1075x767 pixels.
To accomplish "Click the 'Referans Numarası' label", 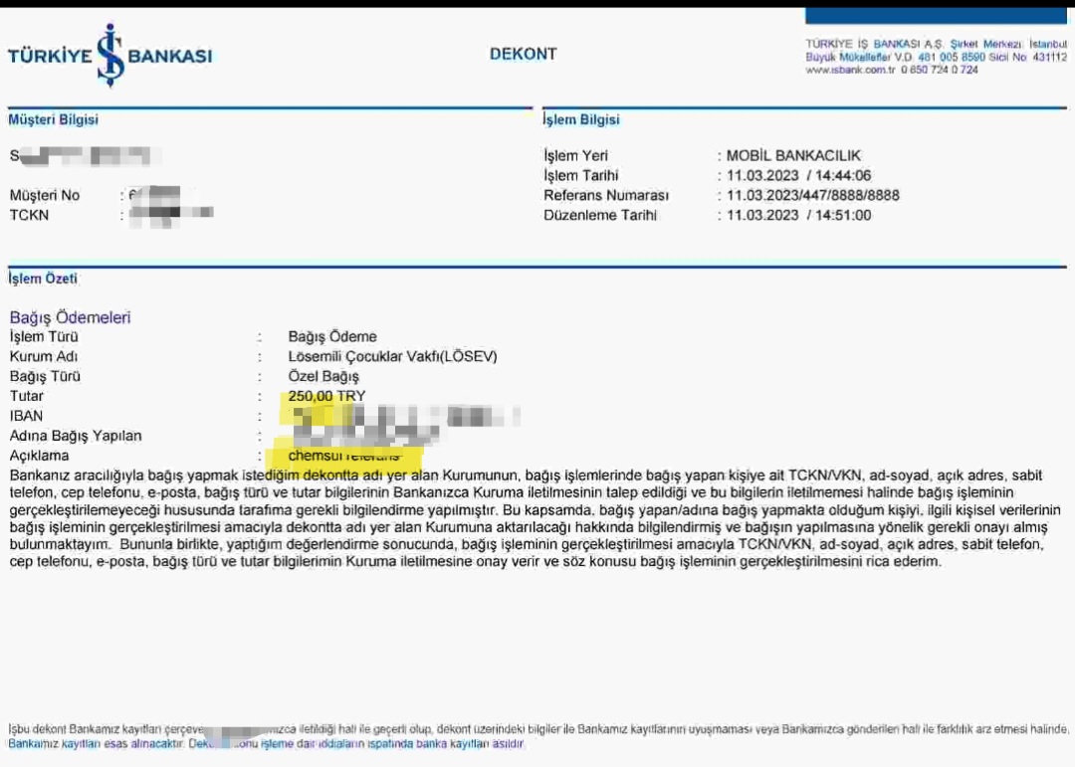I will pyautogui.click(x=606, y=195).
